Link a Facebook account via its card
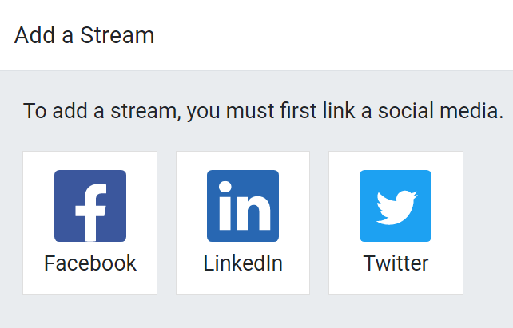The height and width of the screenshot is (328, 513). [x=90, y=223]
